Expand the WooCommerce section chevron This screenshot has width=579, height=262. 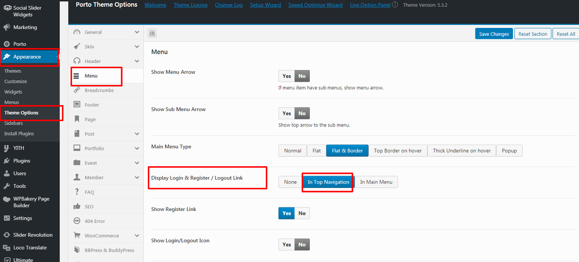pyautogui.click(x=137, y=235)
